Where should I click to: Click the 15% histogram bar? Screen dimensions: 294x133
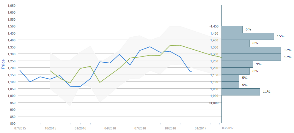tap(248, 36)
